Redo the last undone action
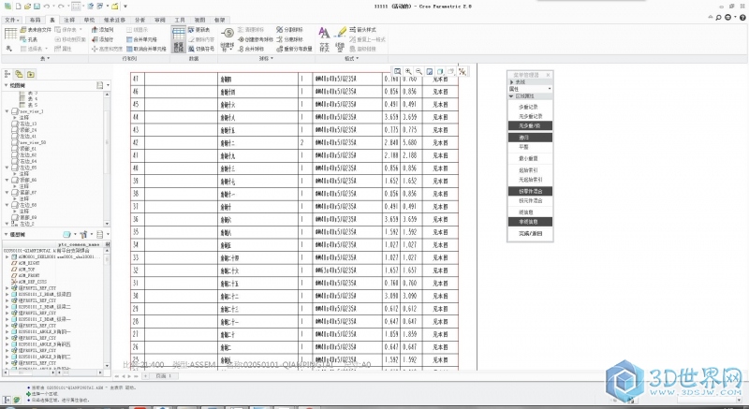The image size is (749, 409). pos(61,7)
